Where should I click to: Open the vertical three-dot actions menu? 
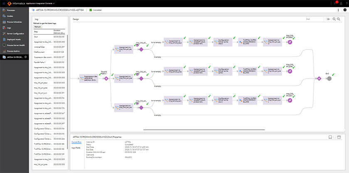click(338, 10)
